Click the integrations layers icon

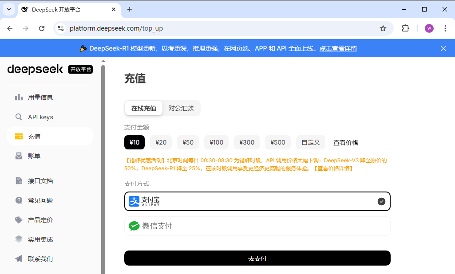pyautogui.click(x=19, y=239)
